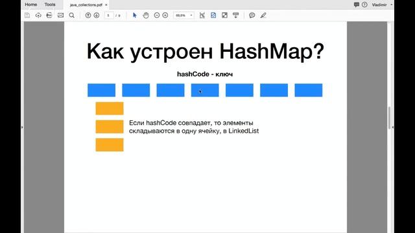Select fit one full page icon
Screen dimensions: 415x233
[213, 16]
